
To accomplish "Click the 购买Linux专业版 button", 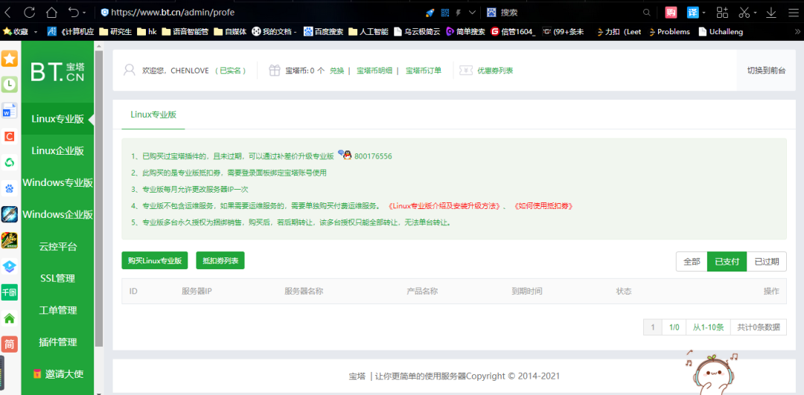I will [155, 260].
